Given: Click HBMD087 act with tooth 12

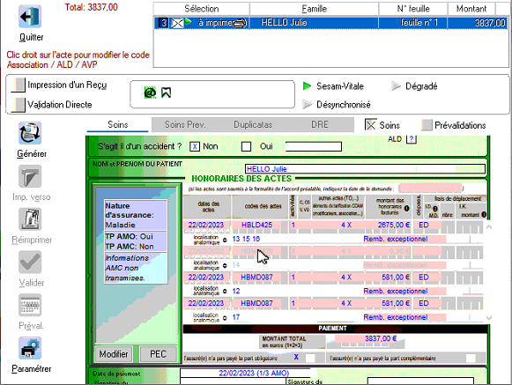Looking at the screenshot, I should [x=256, y=278].
